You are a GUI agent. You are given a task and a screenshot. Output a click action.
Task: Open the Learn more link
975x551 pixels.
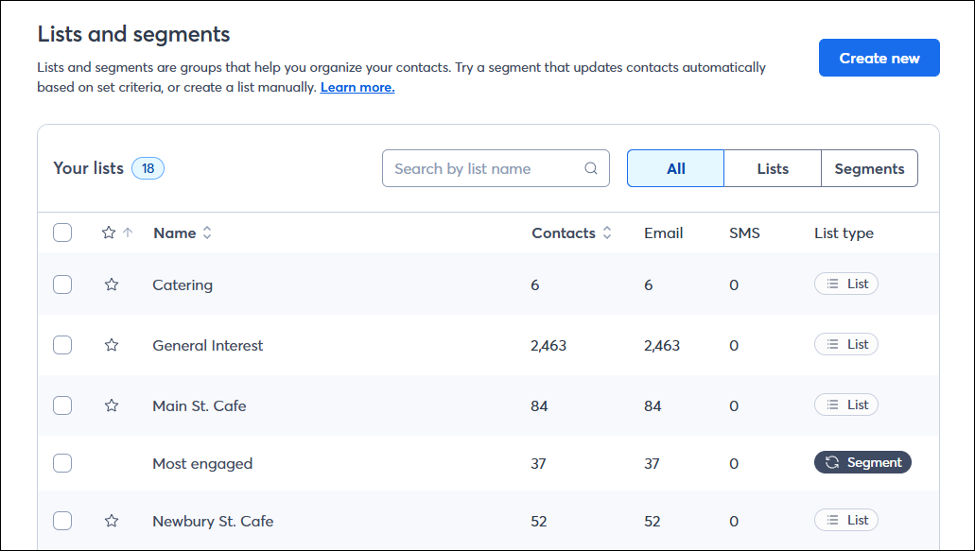[x=357, y=88]
